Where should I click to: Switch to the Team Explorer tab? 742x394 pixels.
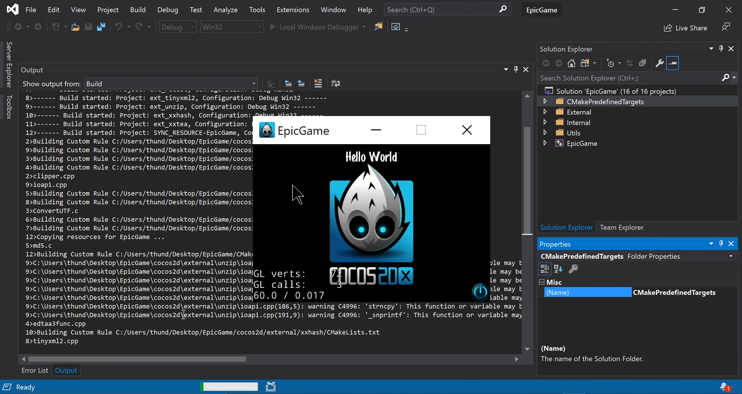(x=622, y=228)
